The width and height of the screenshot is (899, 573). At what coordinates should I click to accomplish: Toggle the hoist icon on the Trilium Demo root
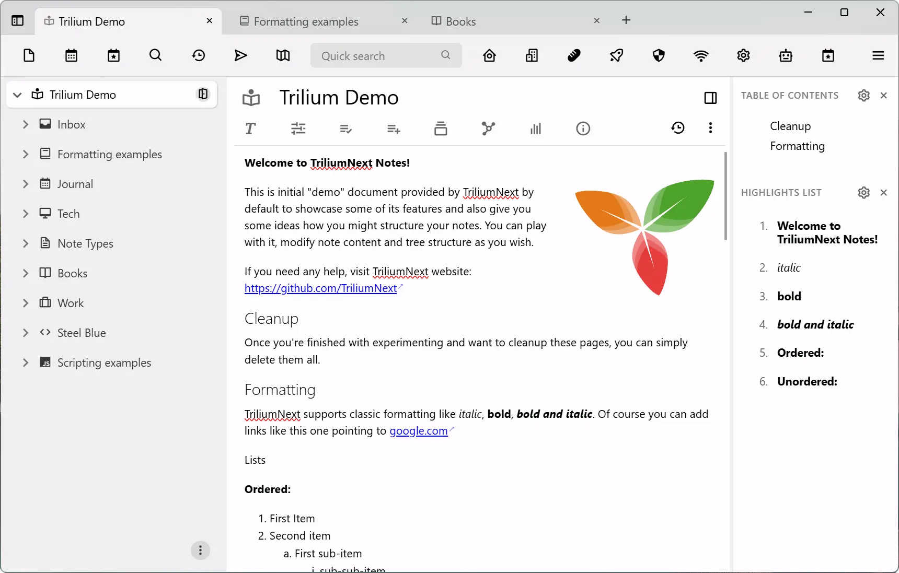[203, 94]
